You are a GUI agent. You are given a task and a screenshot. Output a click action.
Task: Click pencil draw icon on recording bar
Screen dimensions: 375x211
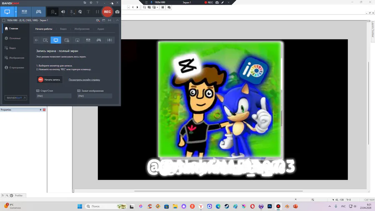tap(222, 3)
